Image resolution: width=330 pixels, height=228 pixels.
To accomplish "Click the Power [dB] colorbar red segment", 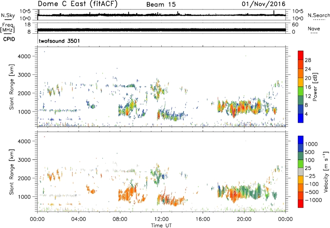I will click(x=301, y=55).
